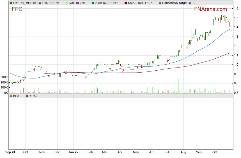Open the FNArena.com watermark link
Screen dimensions: 241x158
click(x=210, y=9)
